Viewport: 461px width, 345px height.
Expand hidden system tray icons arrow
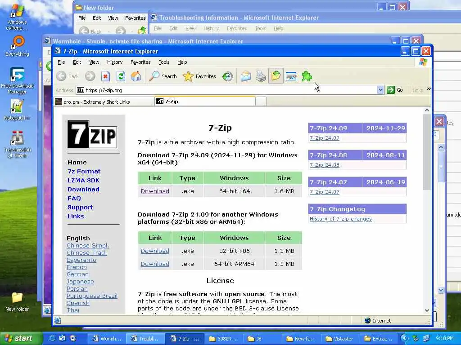pyautogui.click(x=405, y=339)
